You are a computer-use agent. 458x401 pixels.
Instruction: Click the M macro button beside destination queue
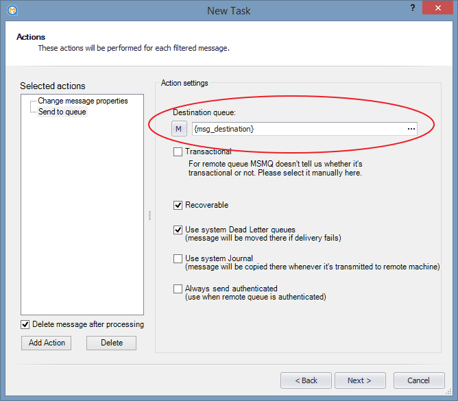click(179, 129)
